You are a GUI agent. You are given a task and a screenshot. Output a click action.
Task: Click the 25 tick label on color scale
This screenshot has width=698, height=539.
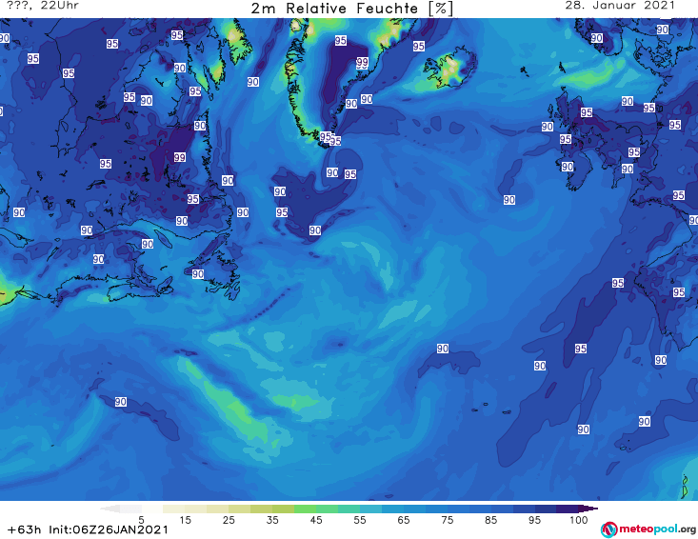[229, 520]
